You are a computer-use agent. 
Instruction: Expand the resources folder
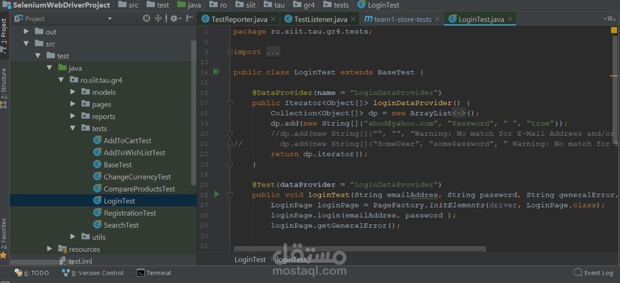[x=50, y=249]
